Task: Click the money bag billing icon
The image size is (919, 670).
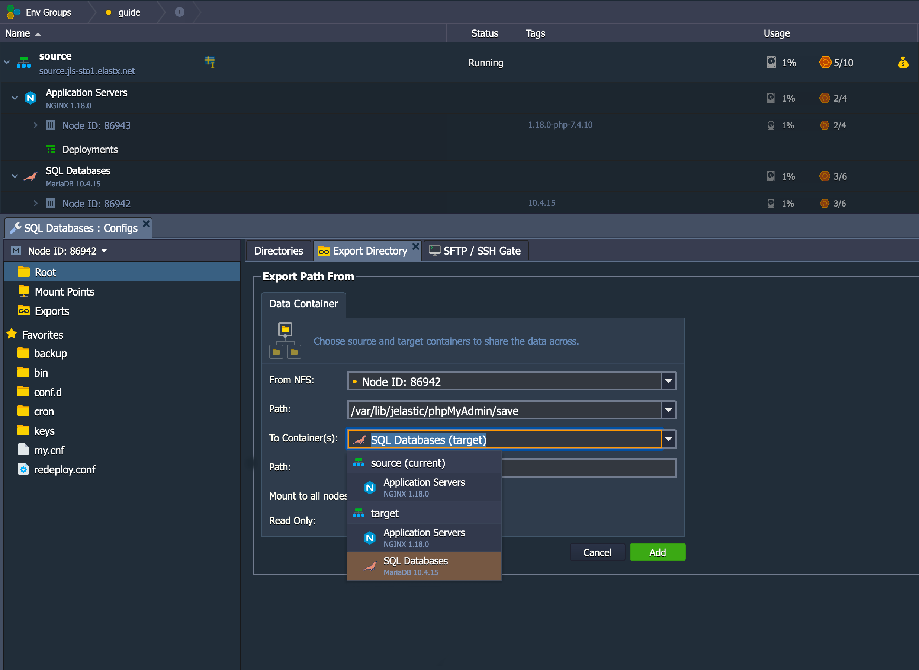Action: 903,63
